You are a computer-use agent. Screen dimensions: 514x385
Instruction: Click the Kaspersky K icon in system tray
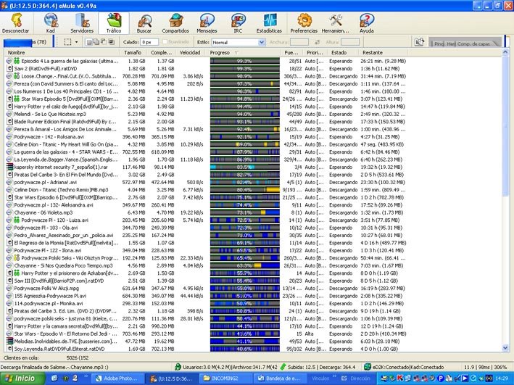[400, 378]
